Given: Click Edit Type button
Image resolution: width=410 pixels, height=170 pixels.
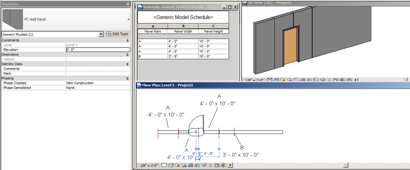Looking at the screenshot, I should coord(117,34).
